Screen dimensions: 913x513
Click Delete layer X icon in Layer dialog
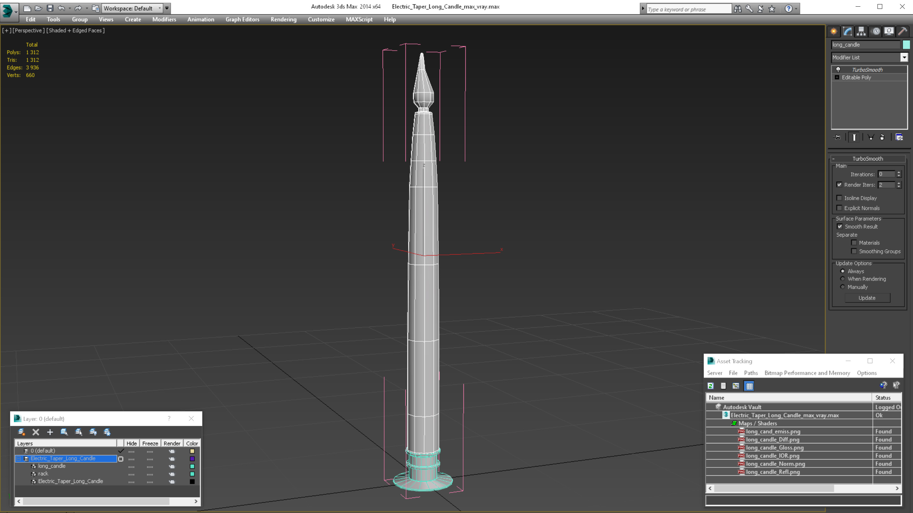pyautogui.click(x=36, y=432)
